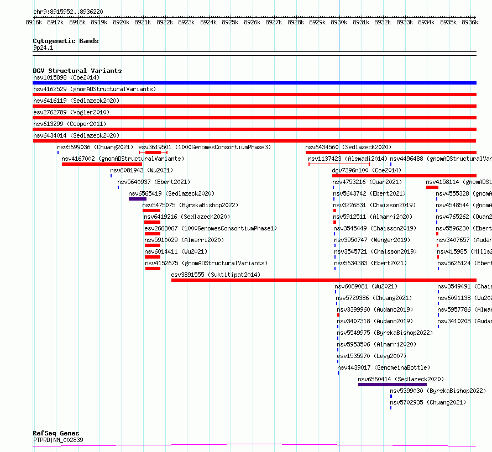Click the nsv6560414 (Sedlazeck2020) purple bar
492x452 pixels.
click(392, 385)
